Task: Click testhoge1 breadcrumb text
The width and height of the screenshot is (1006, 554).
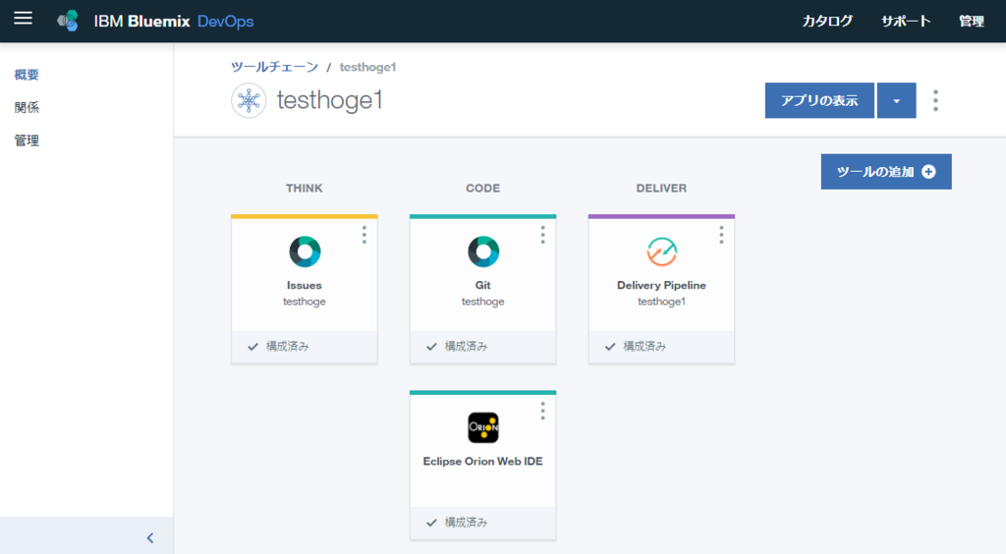Action: tap(367, 67)
